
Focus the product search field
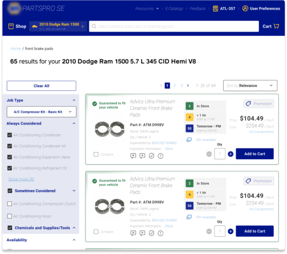[174, 27]
